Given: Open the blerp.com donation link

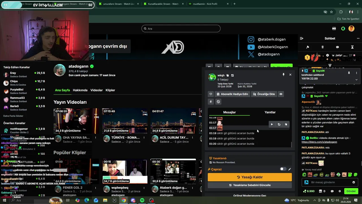Looking at the screenshot, I should pos(319,142).
